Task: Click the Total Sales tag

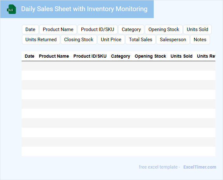Action: (x=140, y=40)
